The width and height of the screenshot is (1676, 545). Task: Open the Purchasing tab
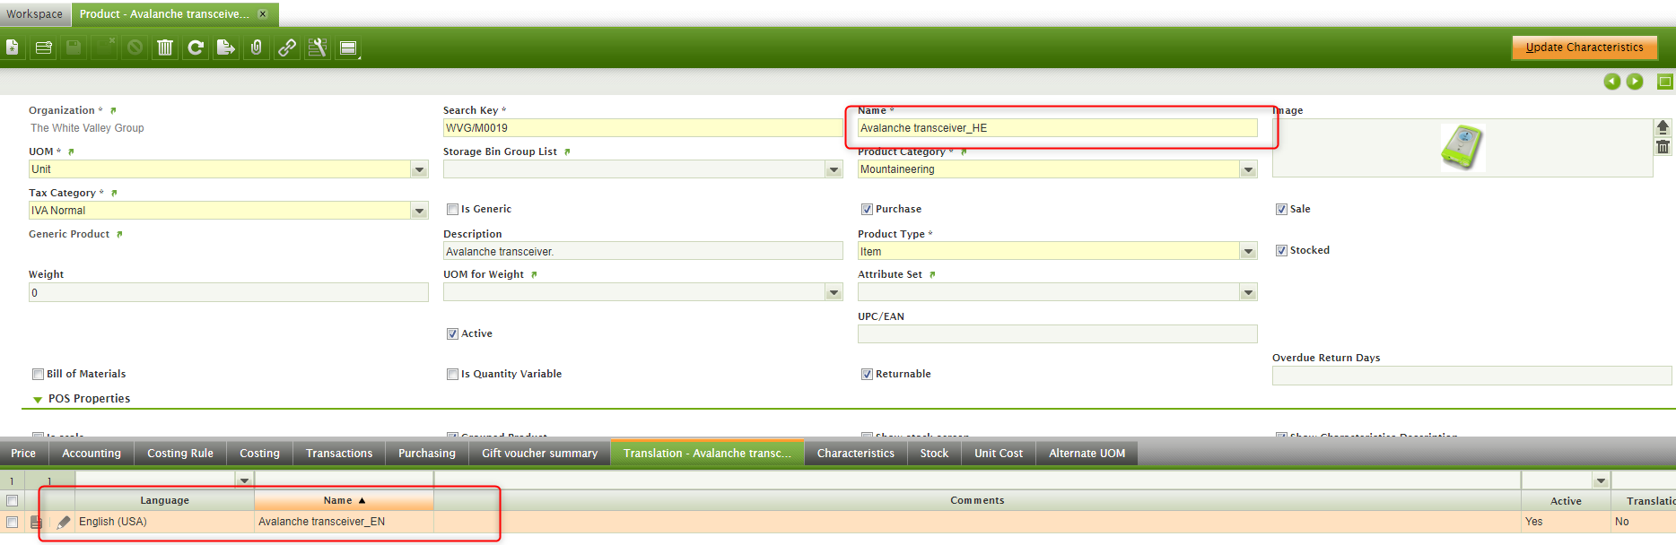coord(427,454)
